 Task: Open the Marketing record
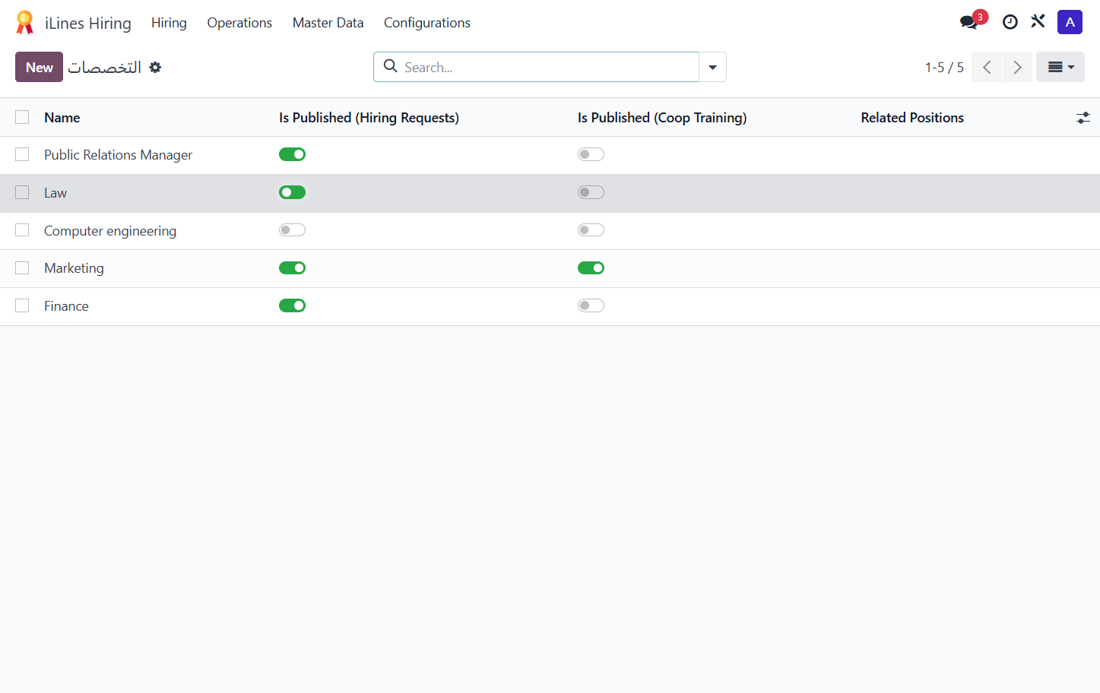[74, 268]
